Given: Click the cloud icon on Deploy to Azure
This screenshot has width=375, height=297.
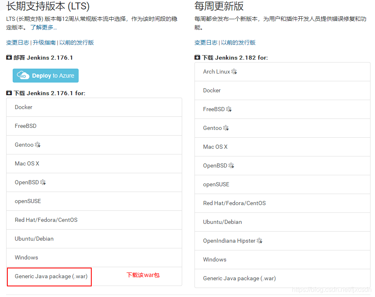Looking at the screenshot, I should pos(23,75).
